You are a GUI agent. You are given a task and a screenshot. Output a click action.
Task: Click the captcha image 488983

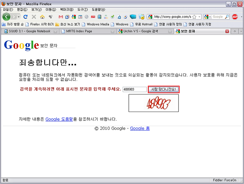[x=154, y=103]
